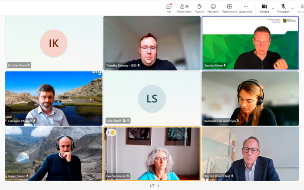Click the Laila Sharif name label

tap(118, 120)
